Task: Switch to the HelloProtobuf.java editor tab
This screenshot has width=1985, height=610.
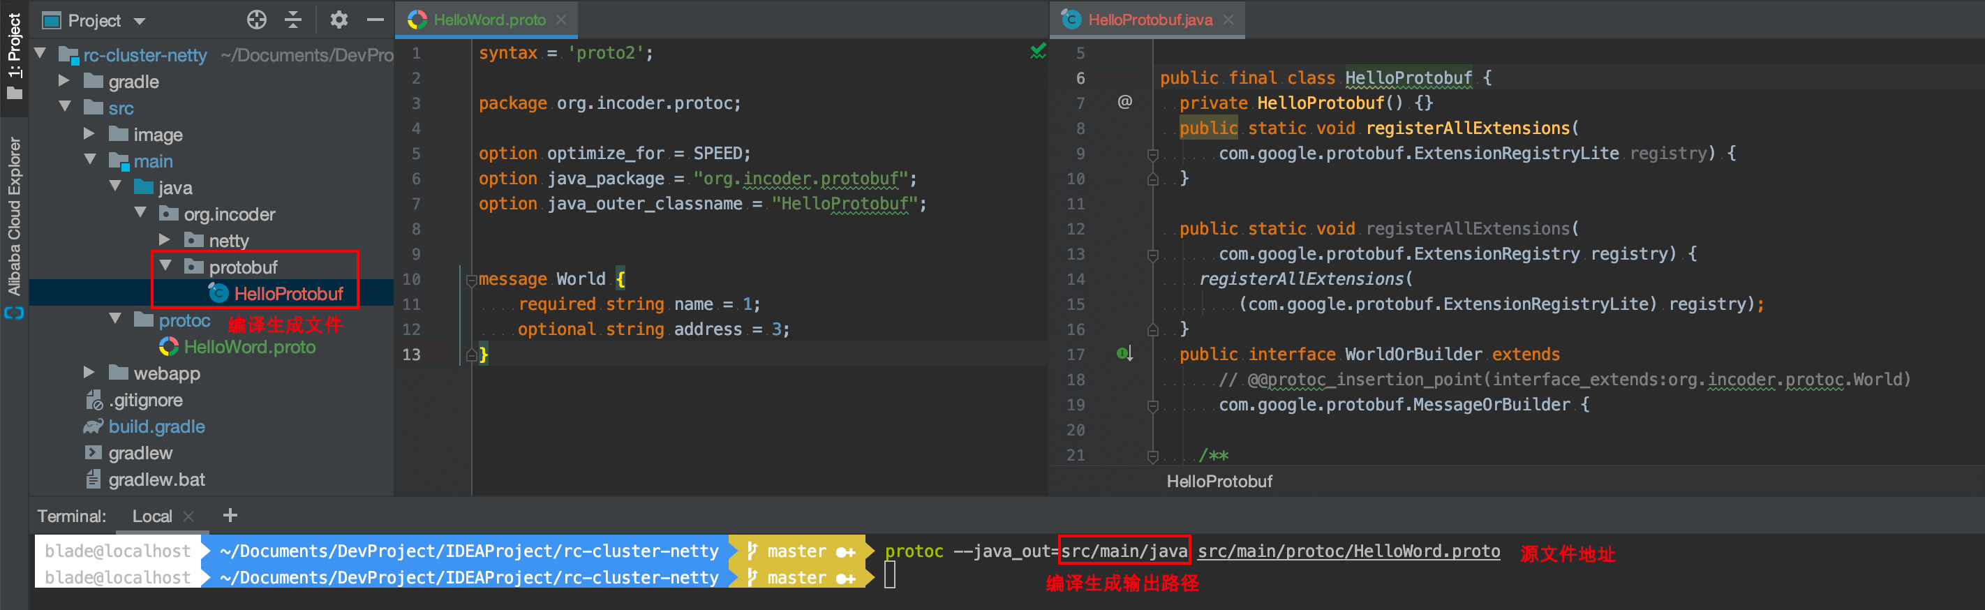Action: [1150, 20]
